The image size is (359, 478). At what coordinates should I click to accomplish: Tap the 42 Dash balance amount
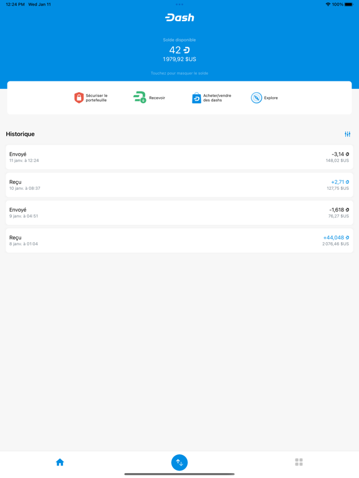click(179, 50)
